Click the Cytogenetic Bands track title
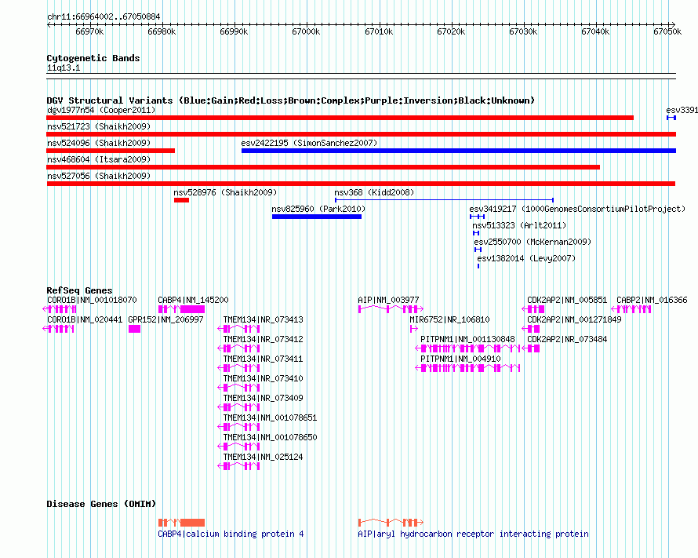The image size is (698, 558). point(93,58)
